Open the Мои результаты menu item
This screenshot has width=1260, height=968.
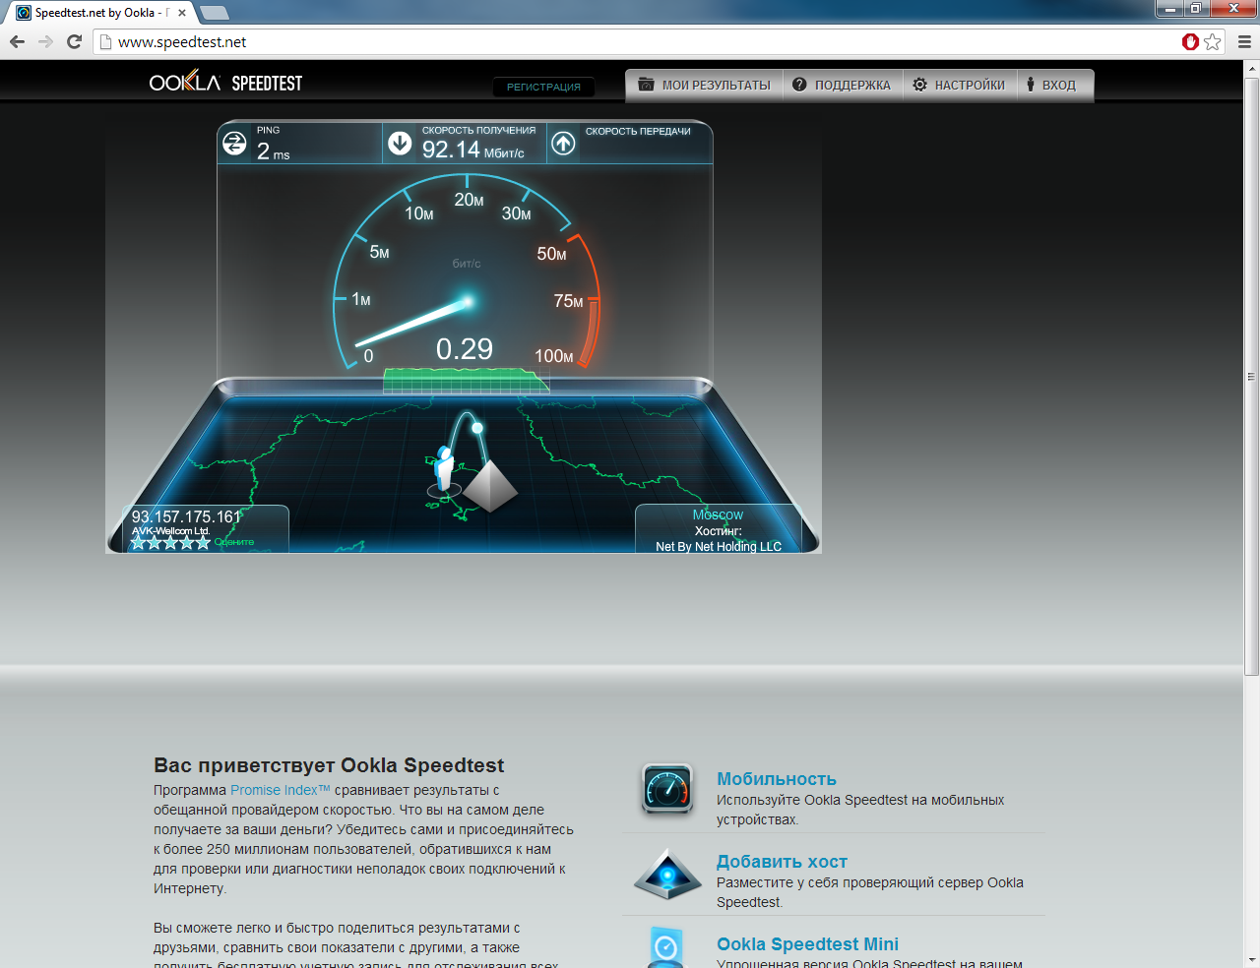[705, 85]
